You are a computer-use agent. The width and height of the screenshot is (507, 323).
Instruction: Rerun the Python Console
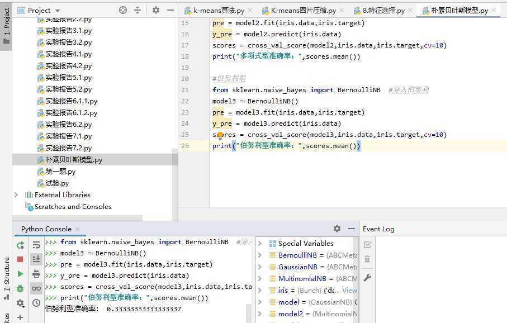[20, 245]
